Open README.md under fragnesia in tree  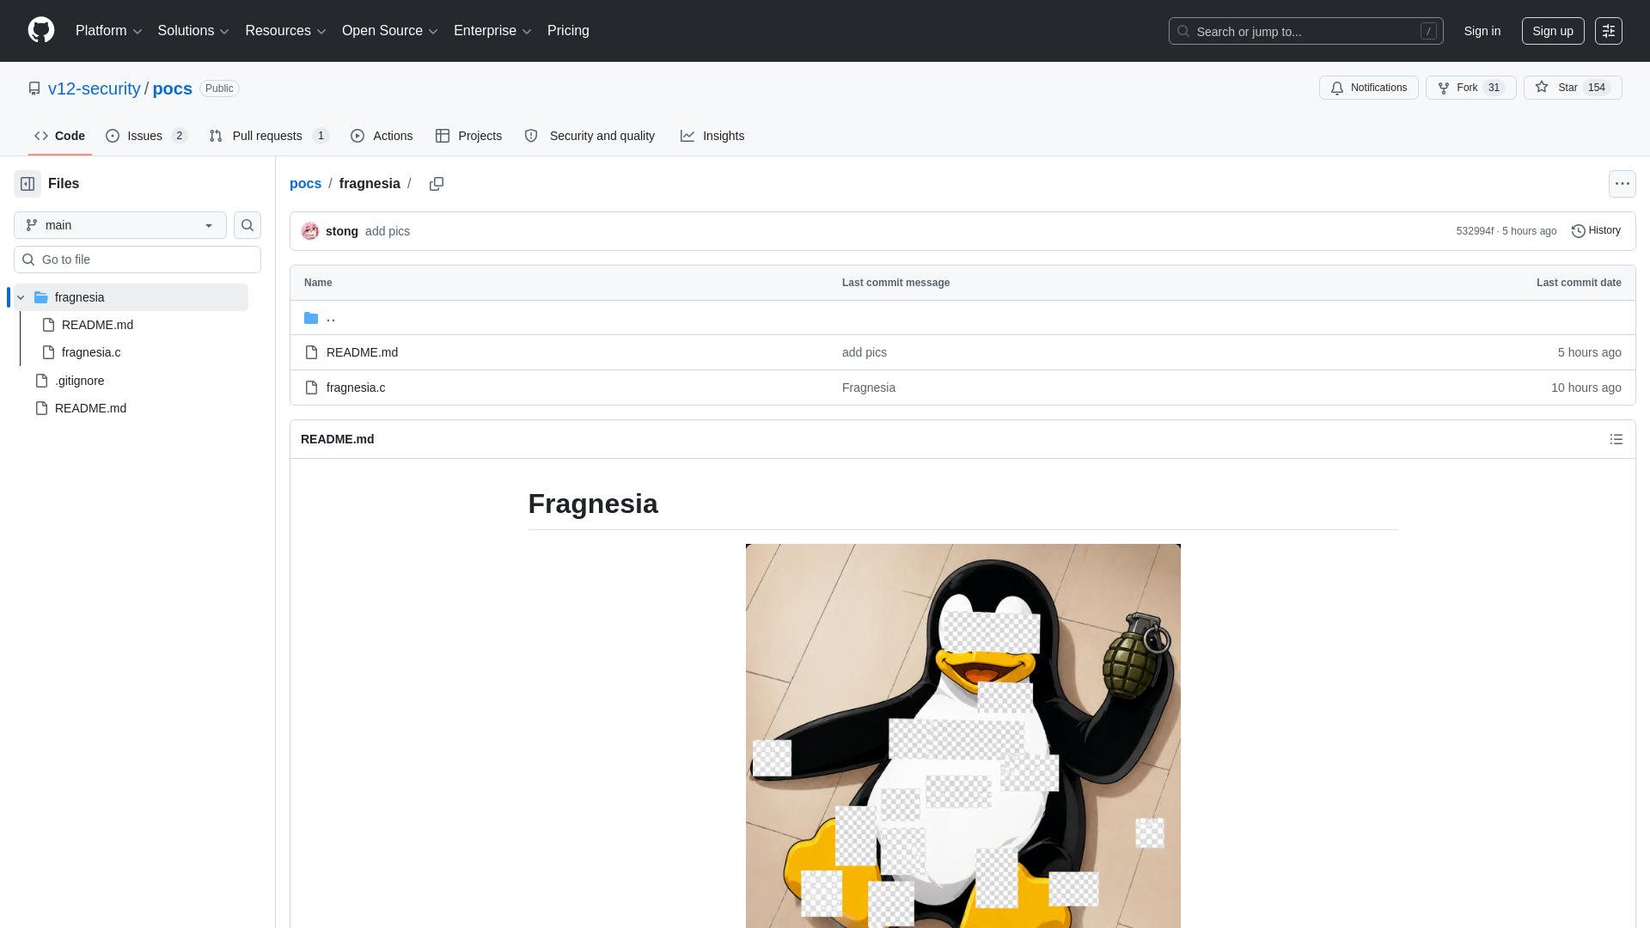[97, 325]
